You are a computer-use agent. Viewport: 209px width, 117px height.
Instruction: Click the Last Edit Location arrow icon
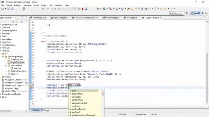162,9
